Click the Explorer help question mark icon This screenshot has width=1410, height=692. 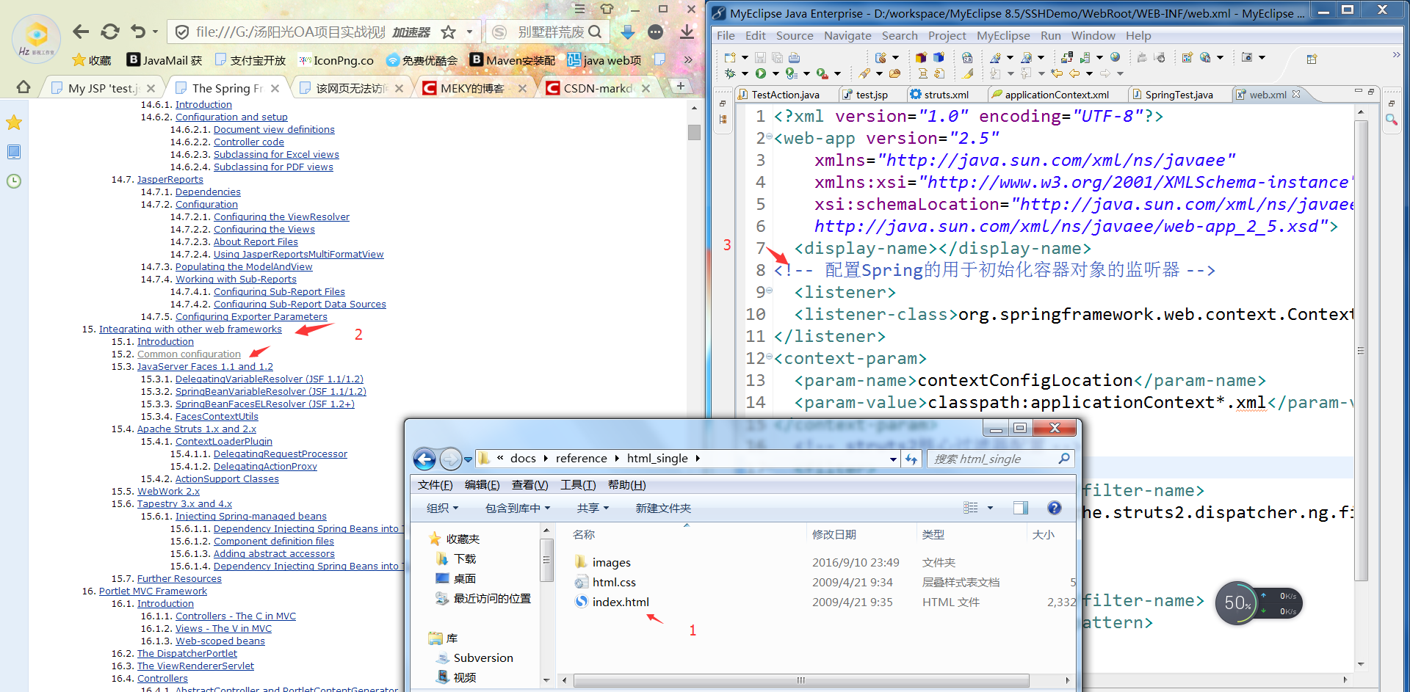[1055, 508]
